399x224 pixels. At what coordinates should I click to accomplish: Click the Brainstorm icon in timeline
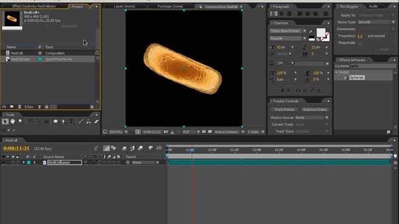151,148
